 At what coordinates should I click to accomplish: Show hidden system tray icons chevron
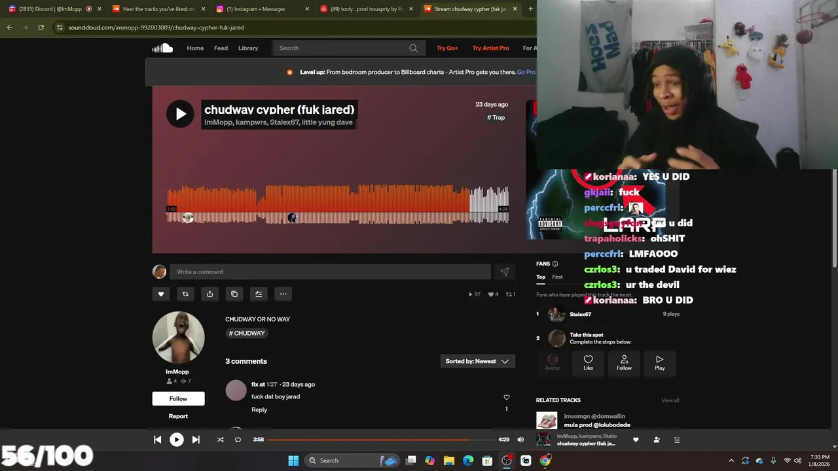click(x=731, y=461)
